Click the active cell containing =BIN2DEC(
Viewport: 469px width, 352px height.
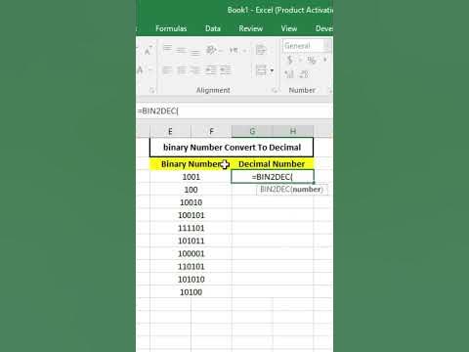coord(273,177)
